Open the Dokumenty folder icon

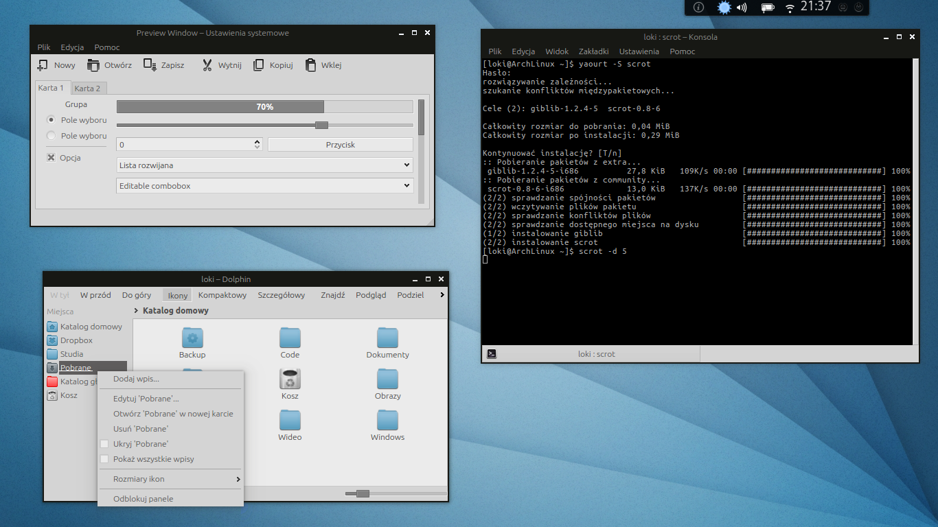click(387, 338)
